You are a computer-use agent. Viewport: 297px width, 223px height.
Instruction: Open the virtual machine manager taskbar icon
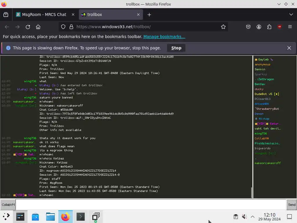pyautogui.click(x=96, y=217)
